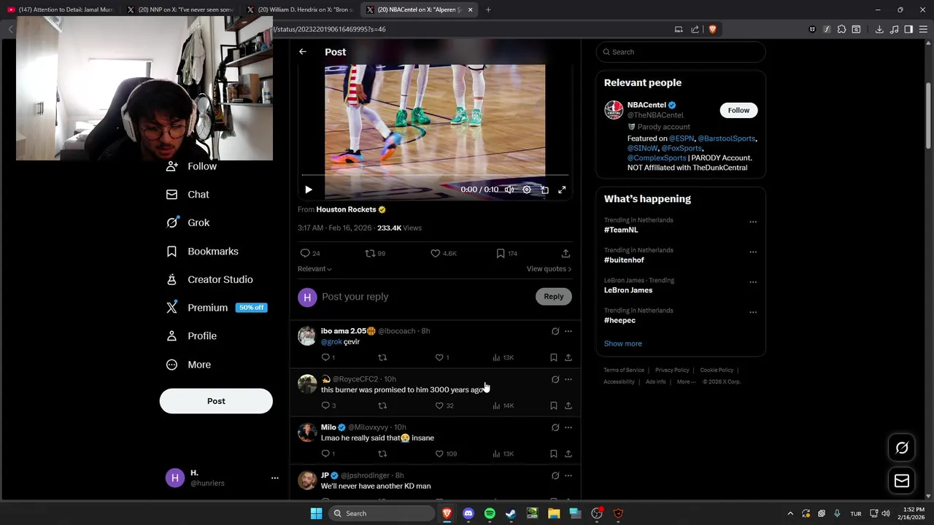Image resolution: width=934 pixels, height=525 pixels.
Task: Open the #TeamNL trending topic
Action: click(621, 230)
